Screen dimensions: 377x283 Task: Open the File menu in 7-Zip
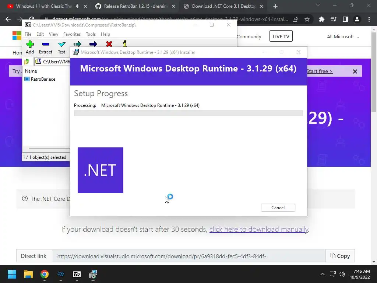(28, 34)
